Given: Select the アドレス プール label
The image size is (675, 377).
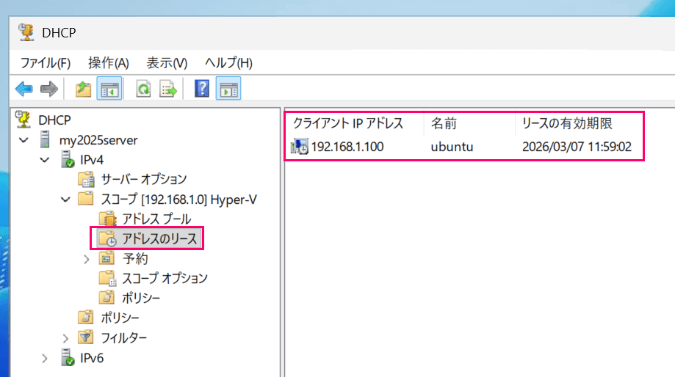Looking at the screenshot, I should [x=156, y=219].
